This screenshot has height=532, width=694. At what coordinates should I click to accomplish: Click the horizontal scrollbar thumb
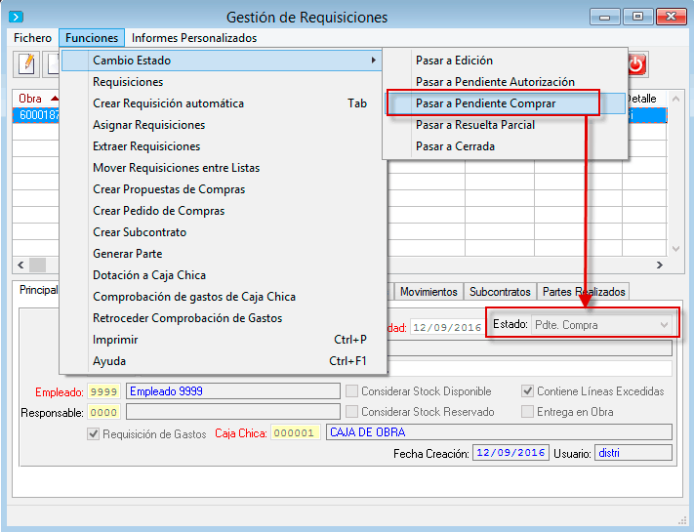[x=38, y=265]
